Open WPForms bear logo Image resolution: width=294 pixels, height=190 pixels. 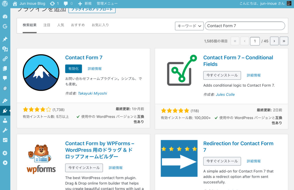41,158
